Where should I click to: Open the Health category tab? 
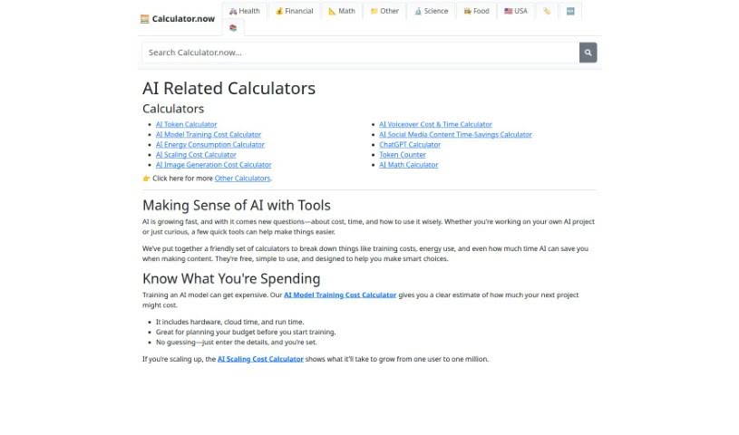click(x=245, y=11)
